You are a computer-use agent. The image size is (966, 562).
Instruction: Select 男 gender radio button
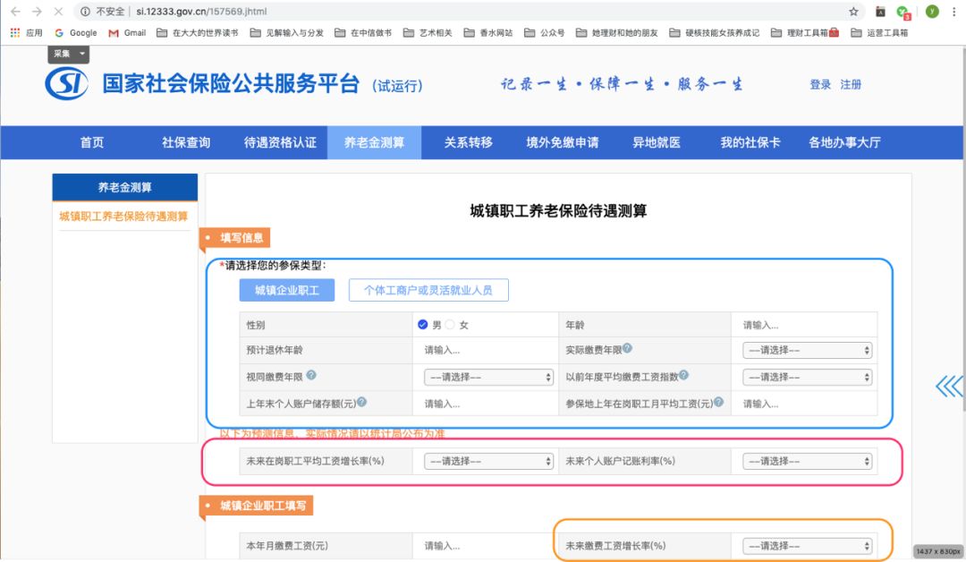coord(422,324)
